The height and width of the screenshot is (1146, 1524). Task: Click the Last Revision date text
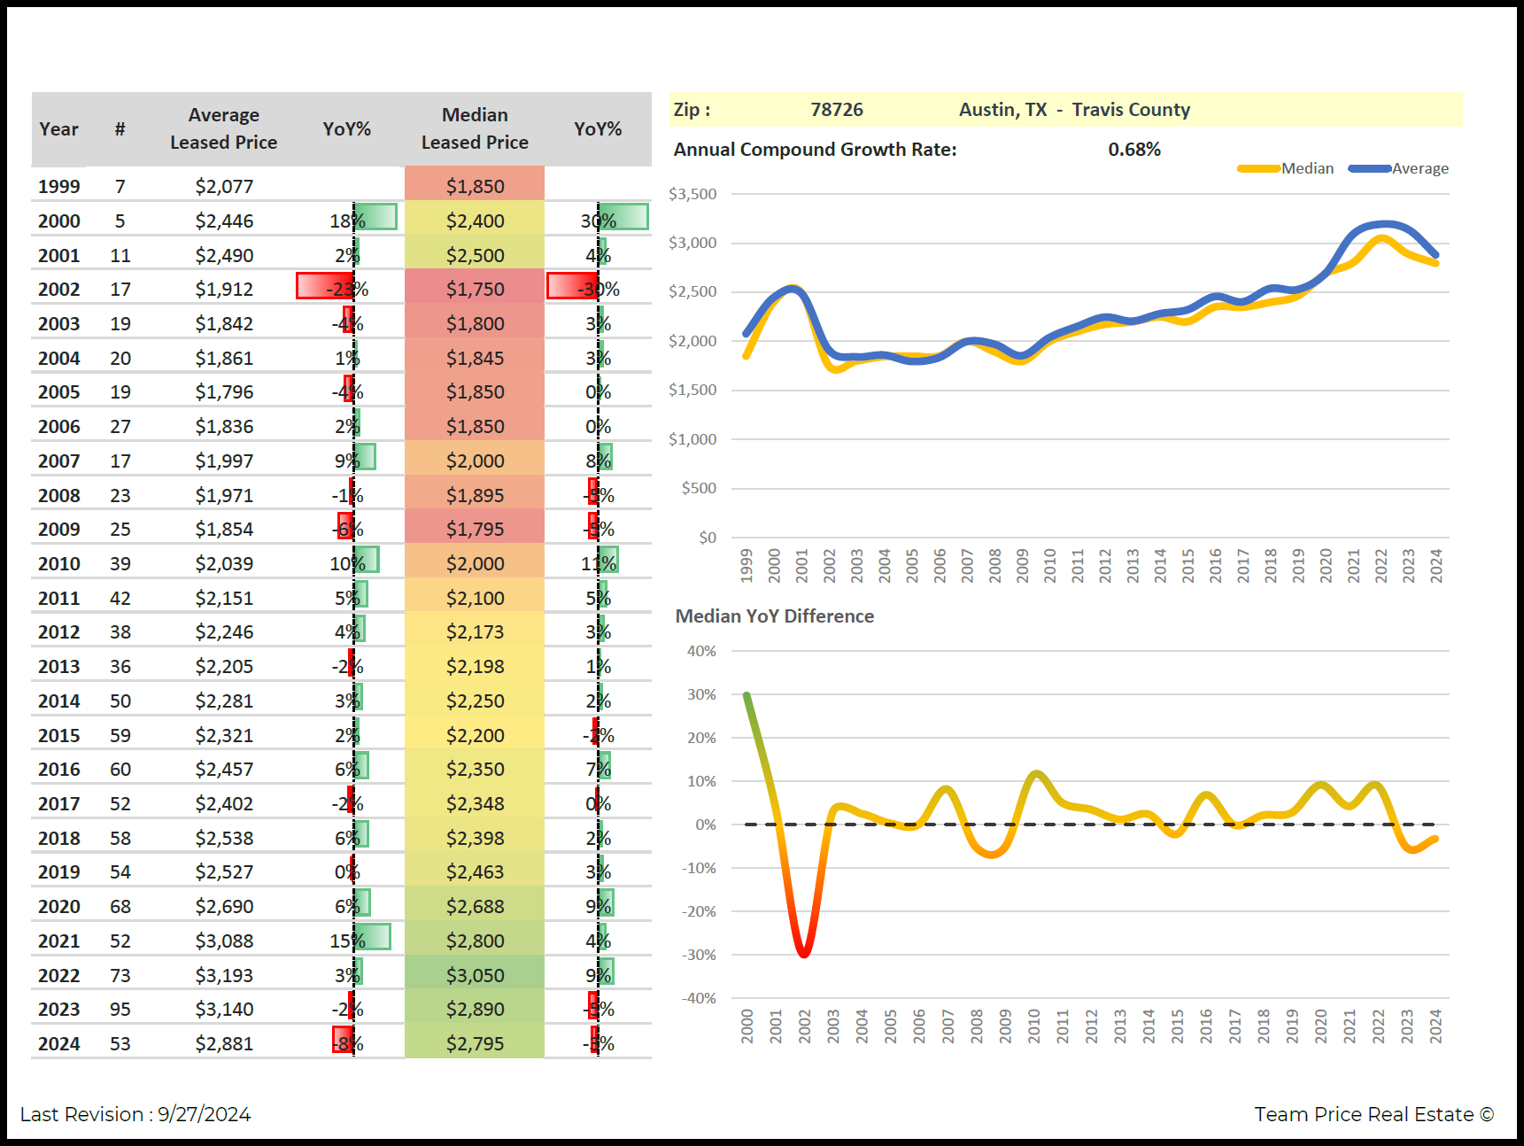tap(135, 1114)
